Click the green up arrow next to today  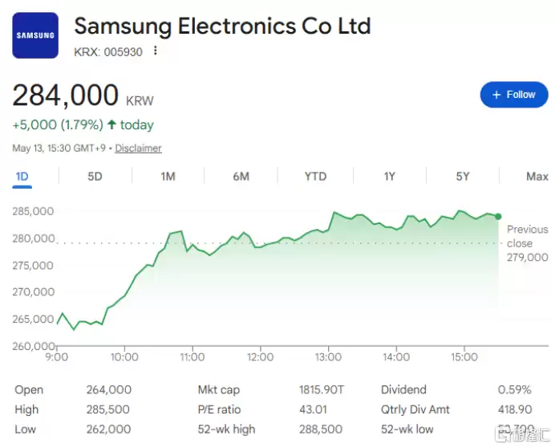pyautogui.click(x=111, y=124)
